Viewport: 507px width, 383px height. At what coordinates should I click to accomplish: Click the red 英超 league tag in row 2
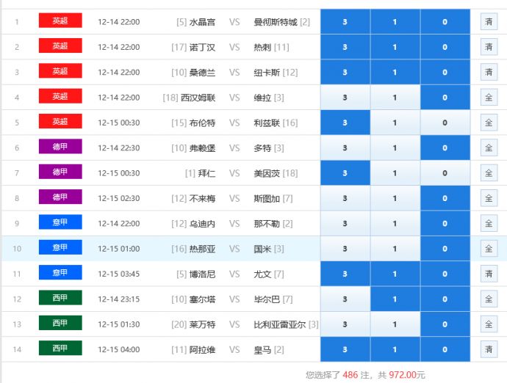[x=60, y=46]
